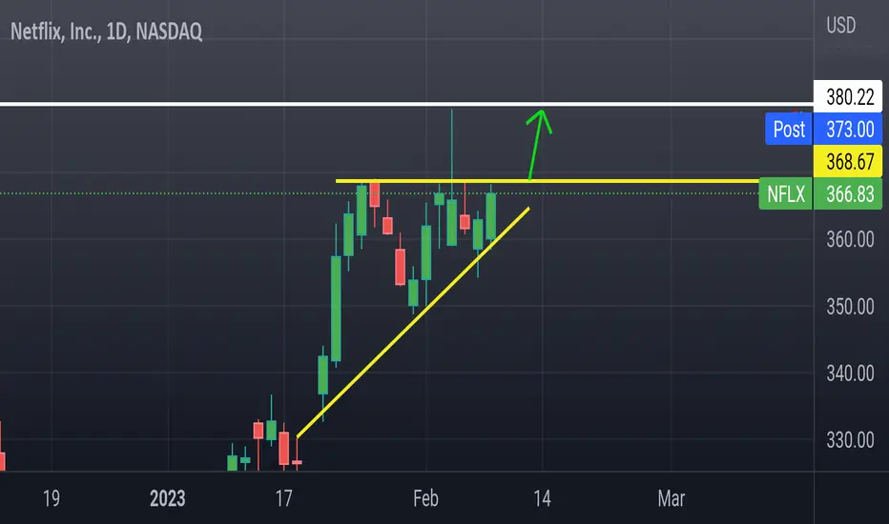Click the Mar label on time axis
This screenshot has height=524, width=889.
(x=672, y=498)
